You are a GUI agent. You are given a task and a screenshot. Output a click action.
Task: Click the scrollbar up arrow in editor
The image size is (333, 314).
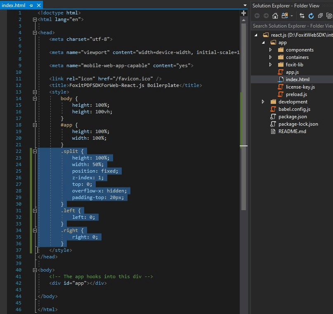pos(243,20)
